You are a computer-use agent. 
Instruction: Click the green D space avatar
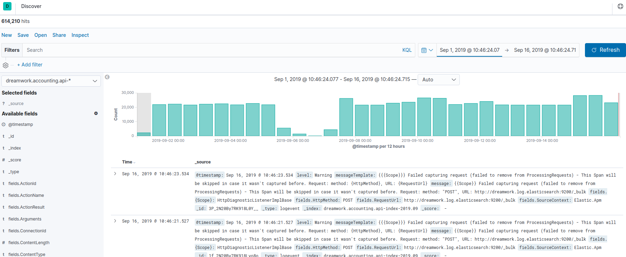pos(7,6)
